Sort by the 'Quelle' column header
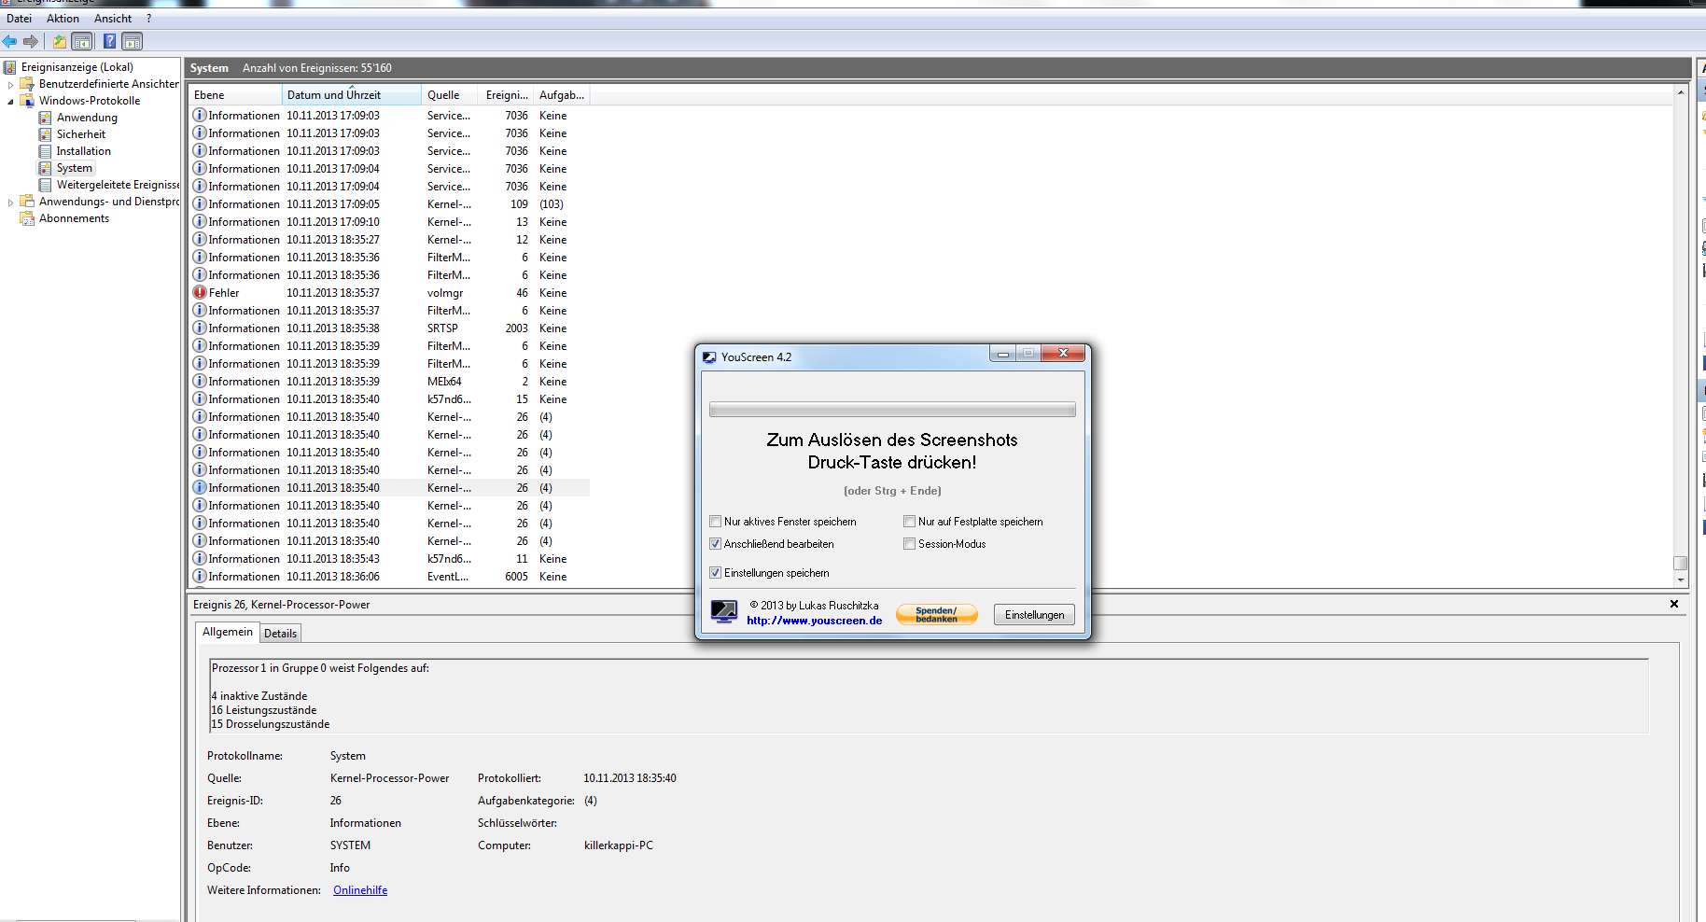This screenshot has height=922, width=1706. 450,95
